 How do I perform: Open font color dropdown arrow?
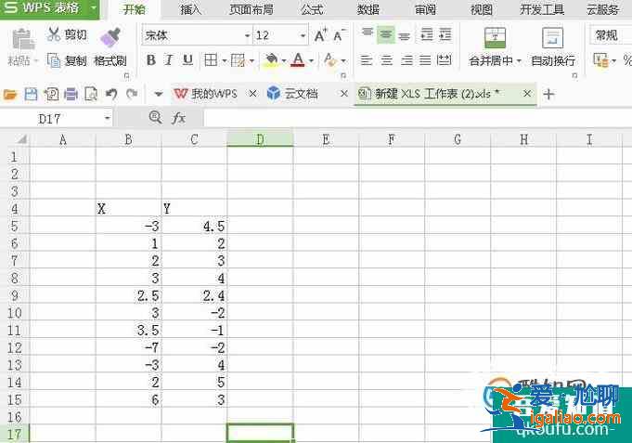tap(311, 61)
